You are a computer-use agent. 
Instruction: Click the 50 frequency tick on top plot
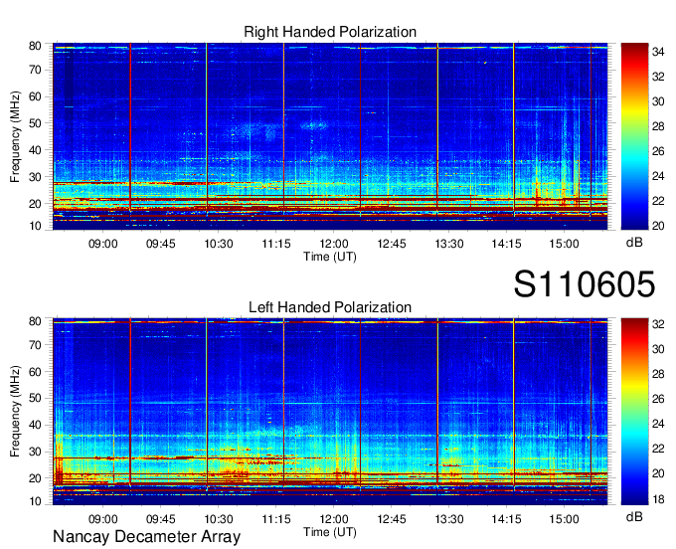(35, 123)
